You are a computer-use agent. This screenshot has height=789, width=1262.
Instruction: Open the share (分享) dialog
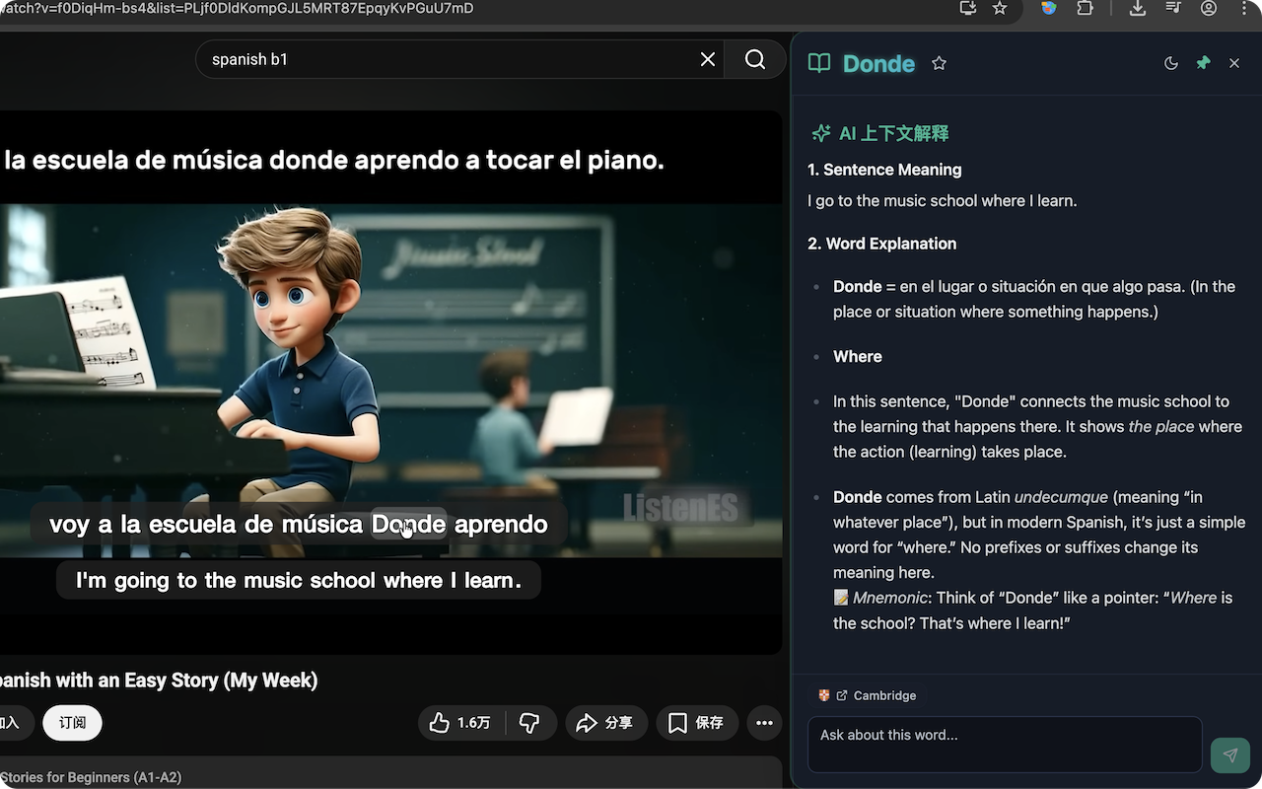click(605, 723)
